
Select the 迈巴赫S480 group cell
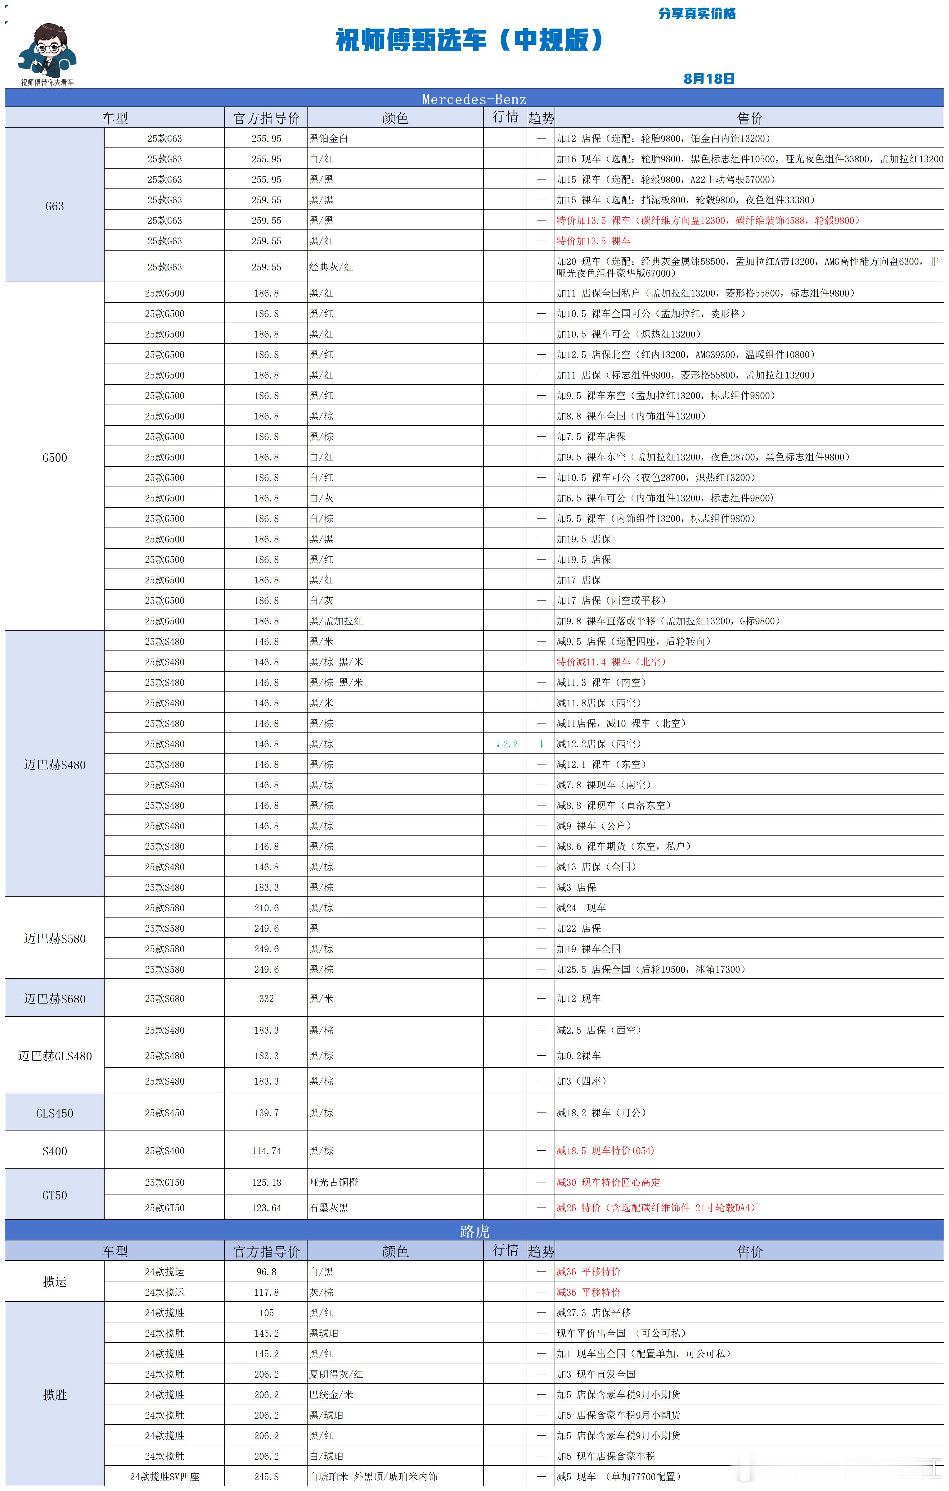pos(55,764)
